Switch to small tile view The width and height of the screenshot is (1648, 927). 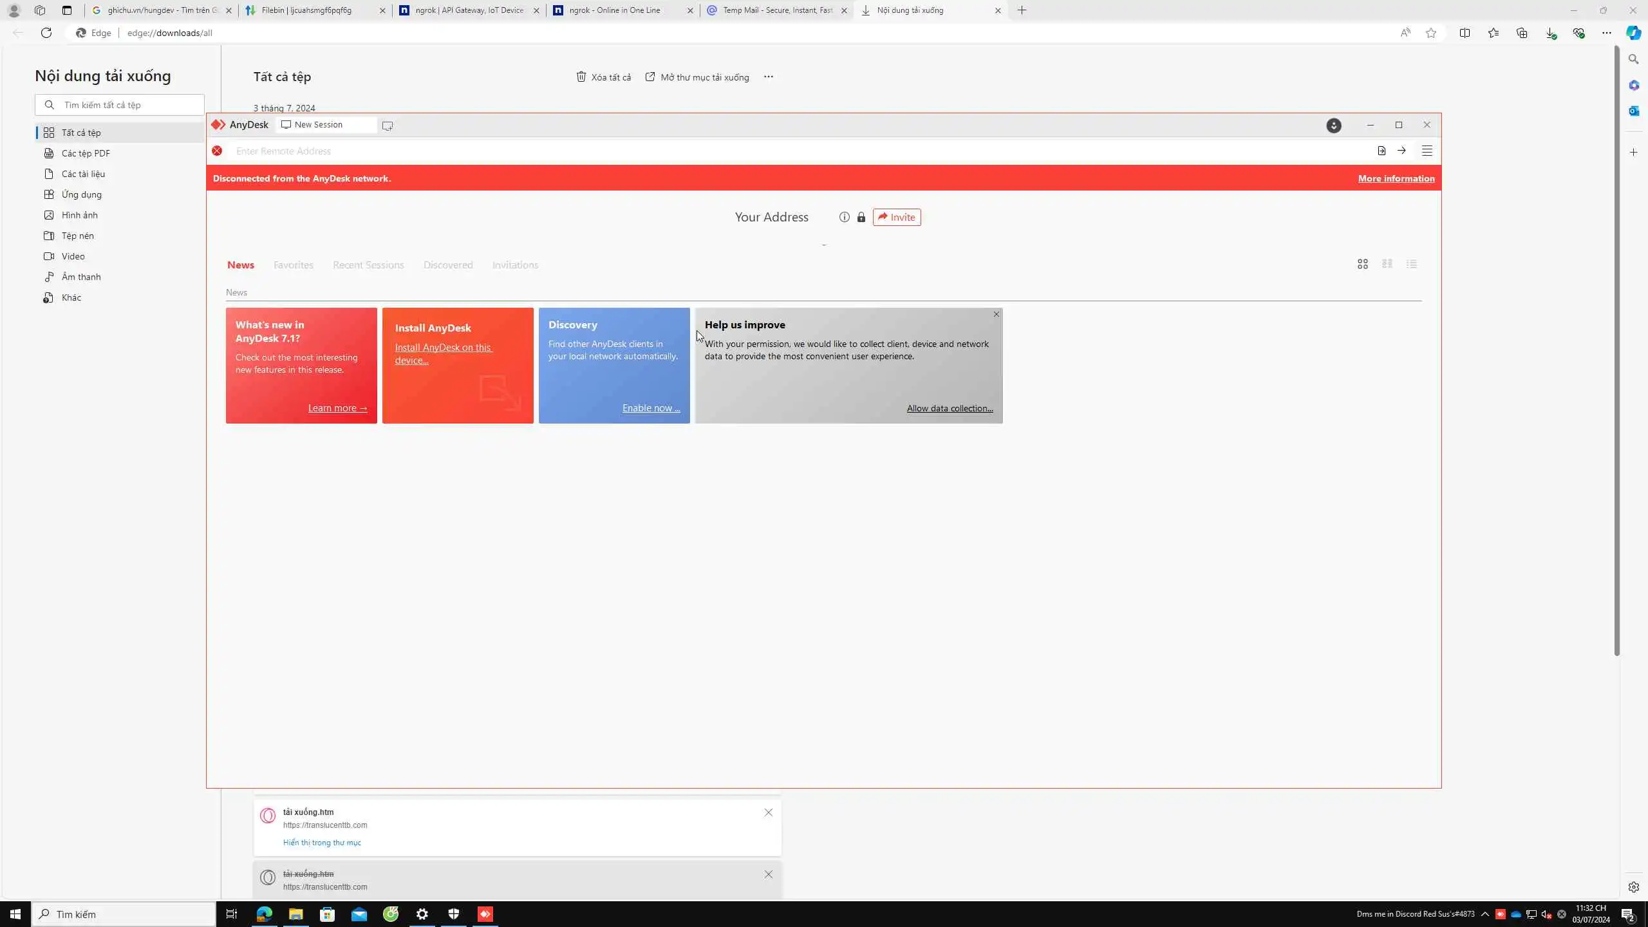coord(1387,264)
